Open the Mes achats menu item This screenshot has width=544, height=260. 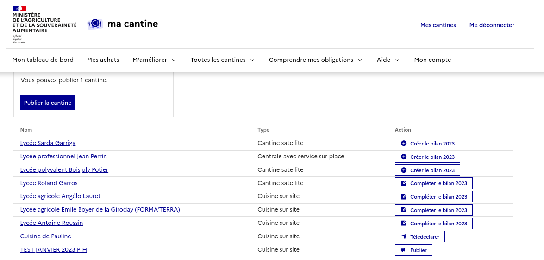click(x=103, y=60)
